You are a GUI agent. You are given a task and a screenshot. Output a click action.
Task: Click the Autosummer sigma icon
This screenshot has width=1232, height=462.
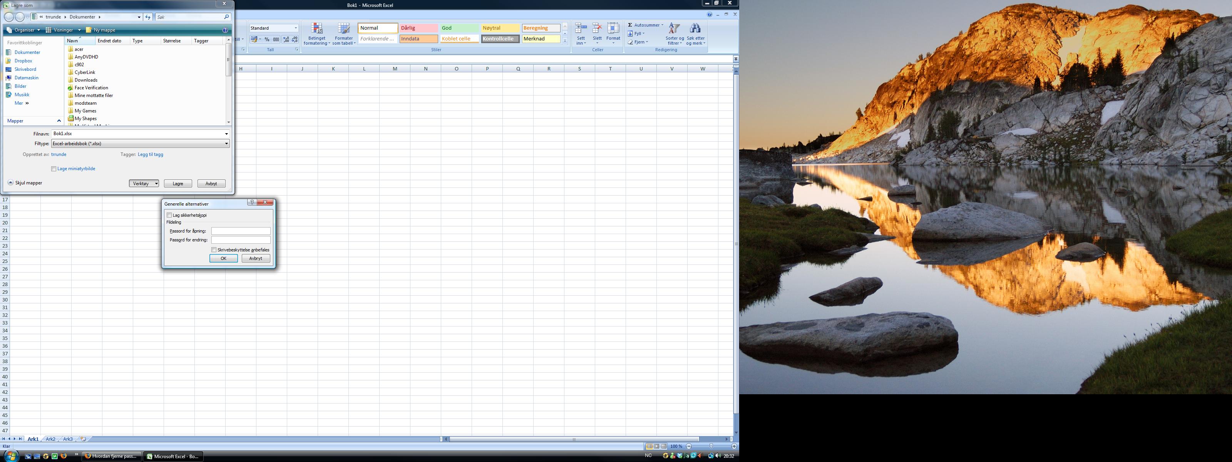pyautogui.click(x=630, y=25)
